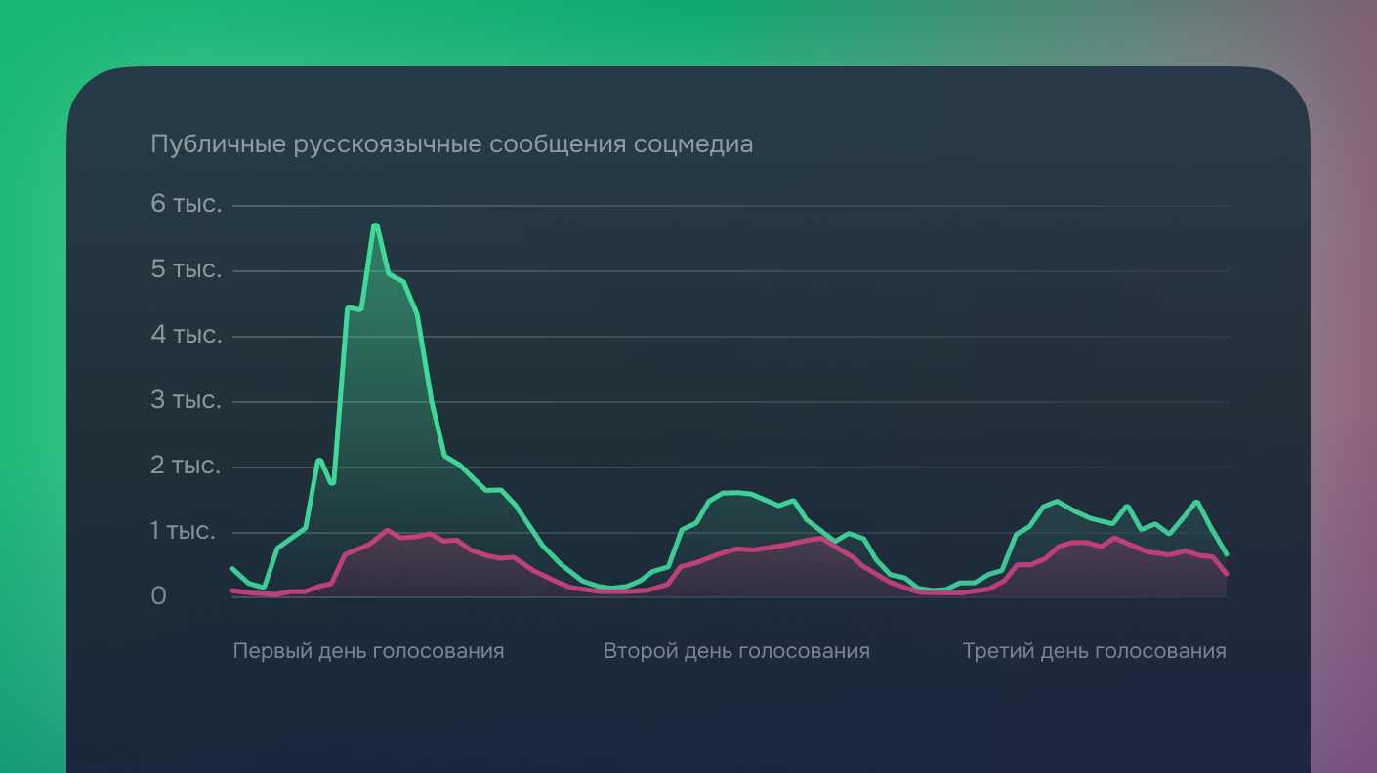The width and height of the screenshot is (1377, 773).
Task: Click the highest peak of the green line
Action: pos(375,225)
